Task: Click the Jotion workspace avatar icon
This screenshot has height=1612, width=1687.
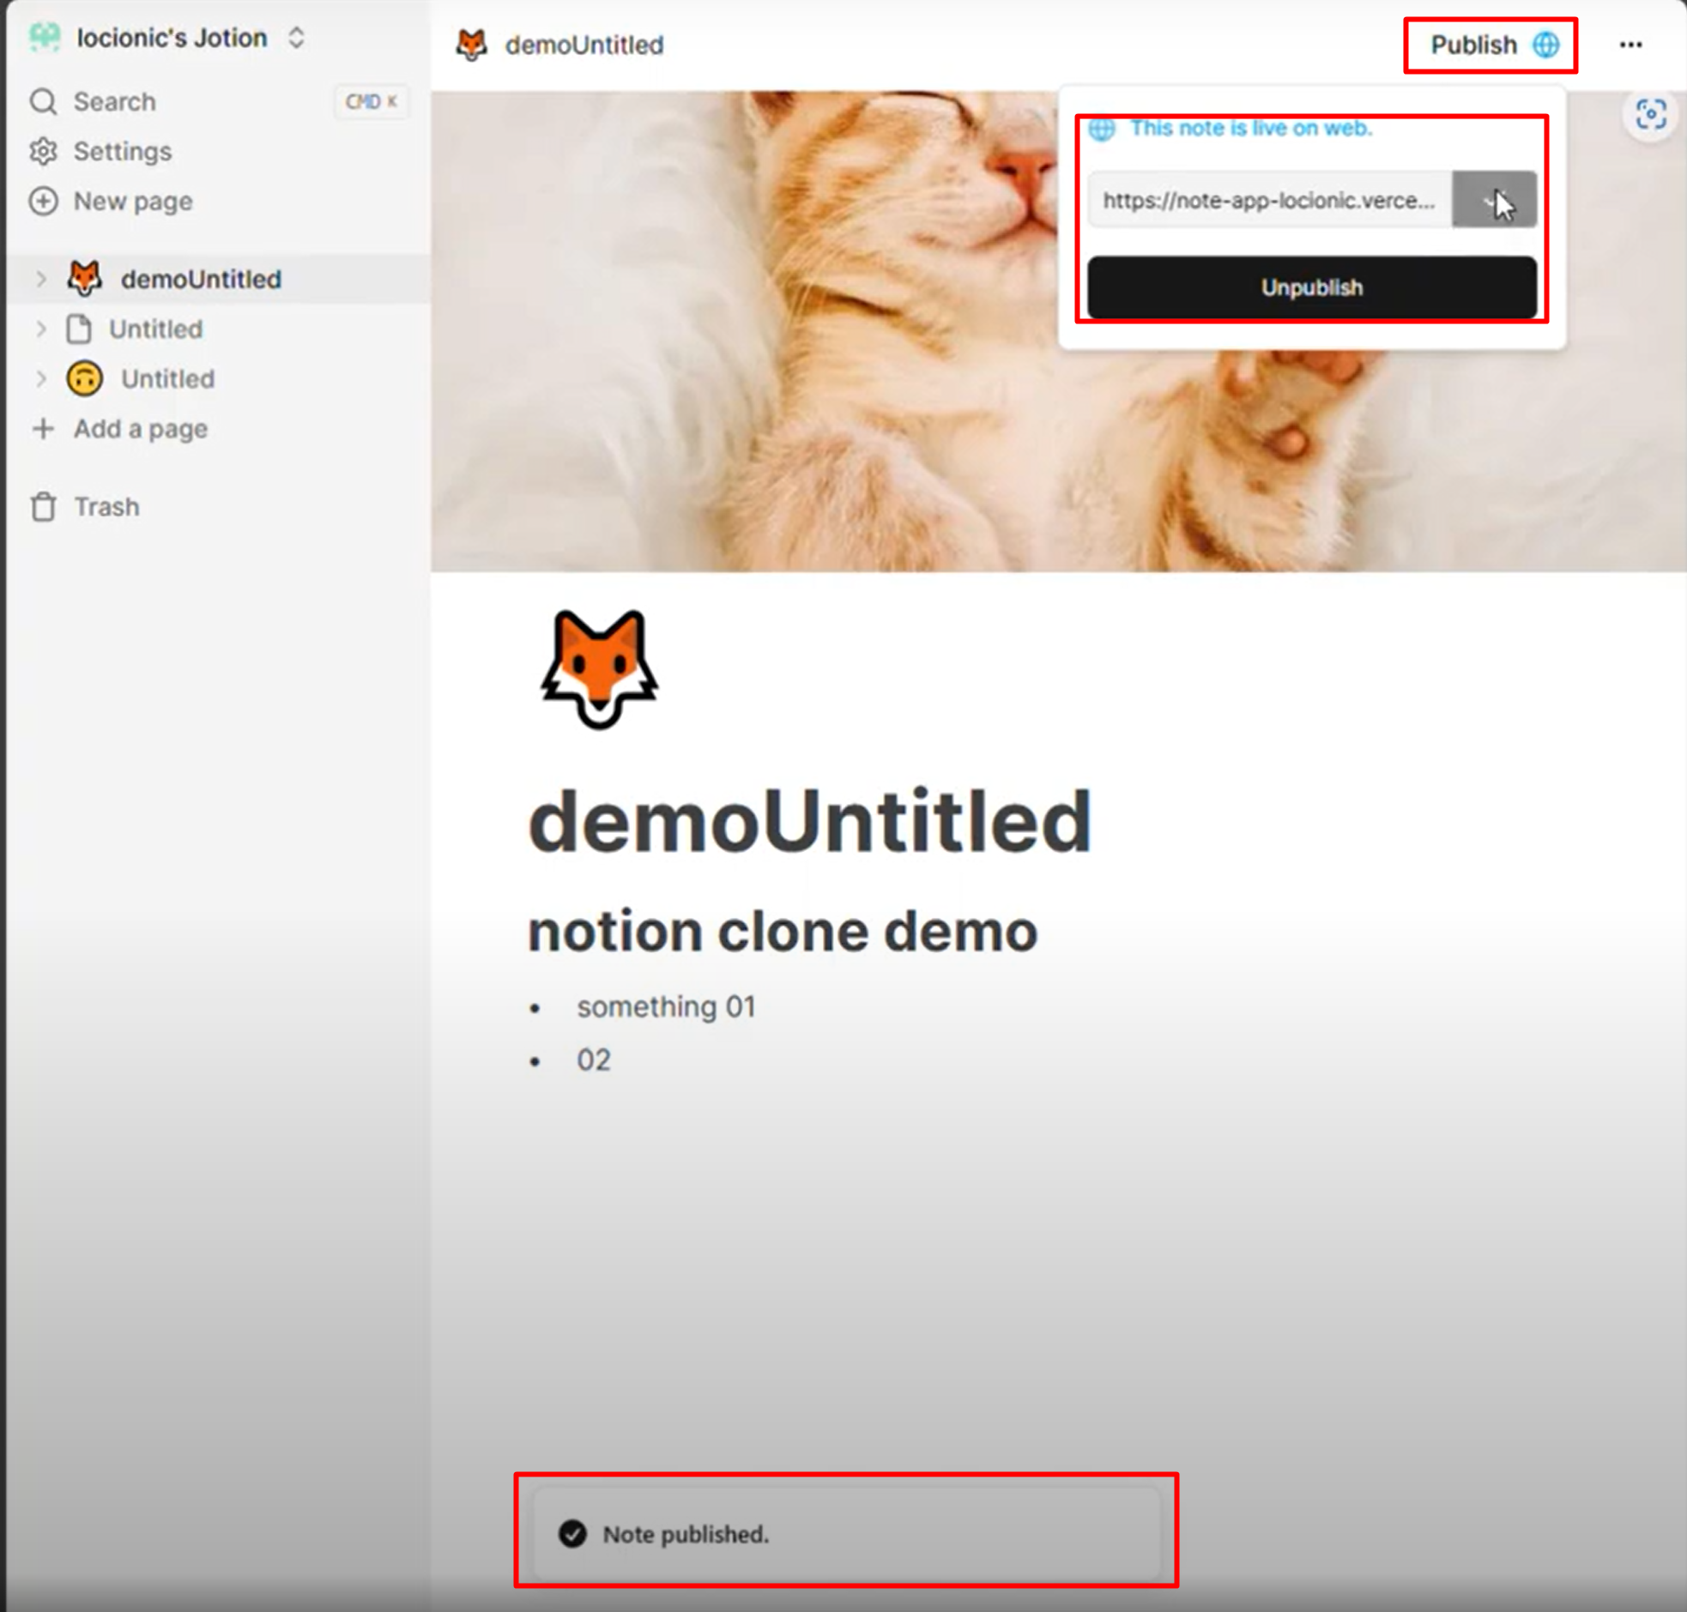Action: tap(45, 38)
